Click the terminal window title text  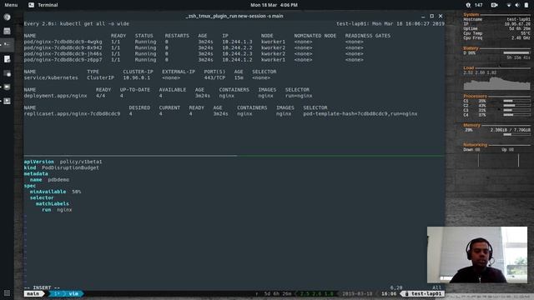[x=234, y=16]
